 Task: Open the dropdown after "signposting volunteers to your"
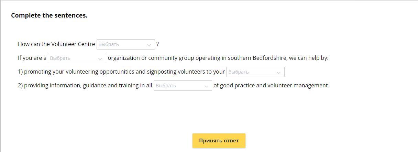255,72
